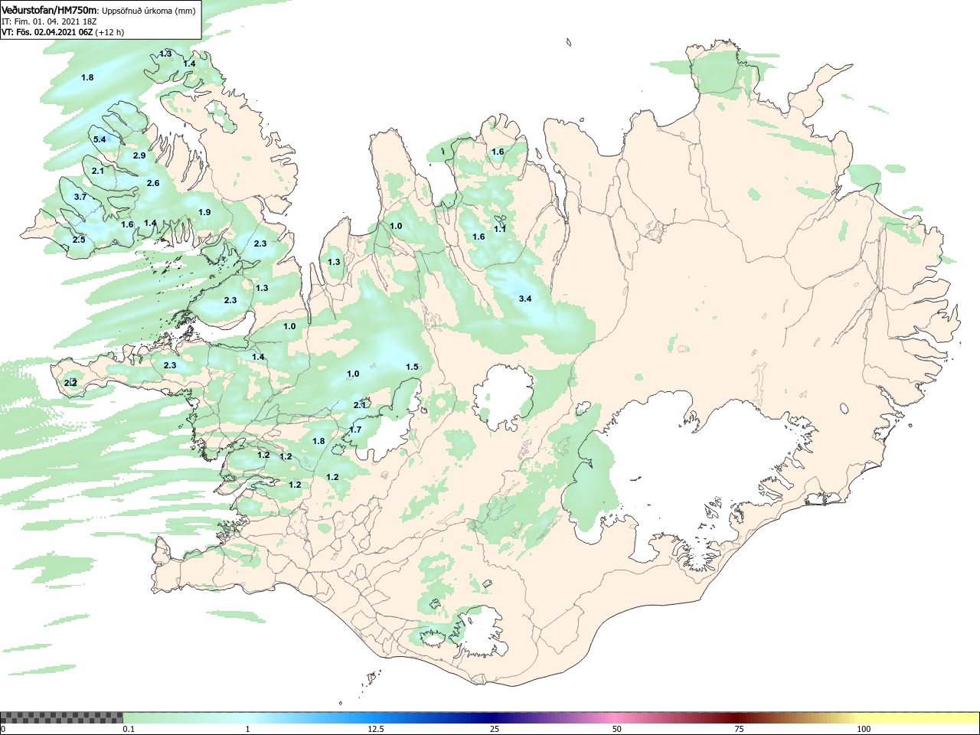Click the 12.5 label on color scale
The width and height of the screenshot is (980, 735).
376,729
